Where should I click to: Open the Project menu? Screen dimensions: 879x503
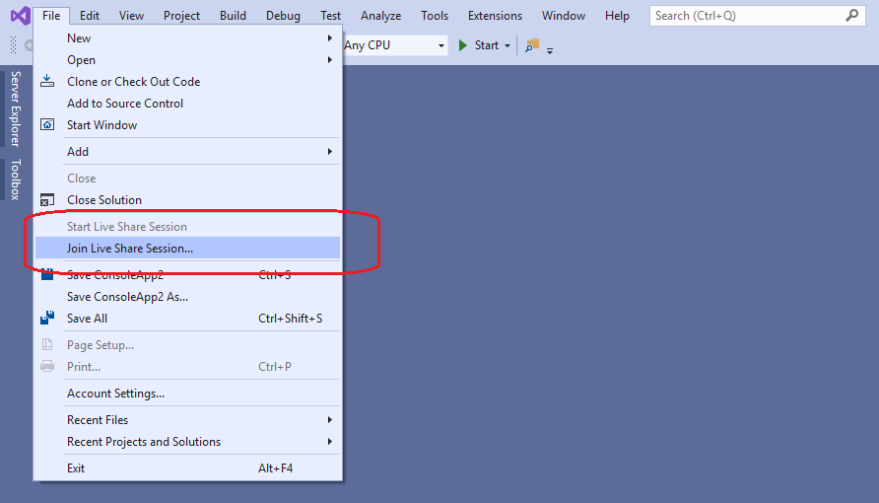[x=181, y=16]
